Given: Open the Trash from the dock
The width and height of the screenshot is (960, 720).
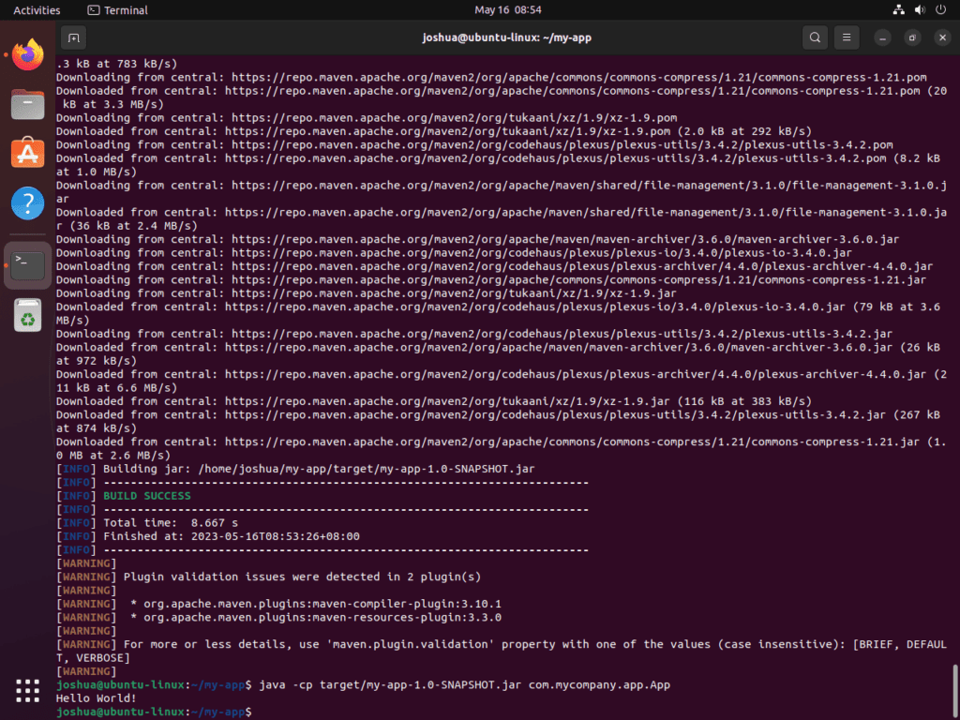Looking at the screenshot, I should pyautogui.click(x=27, y=316).
